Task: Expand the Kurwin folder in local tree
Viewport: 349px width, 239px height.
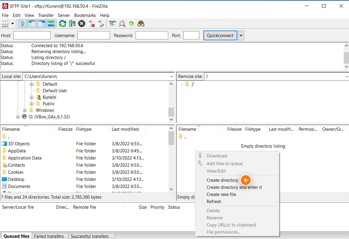Action: 32,97
